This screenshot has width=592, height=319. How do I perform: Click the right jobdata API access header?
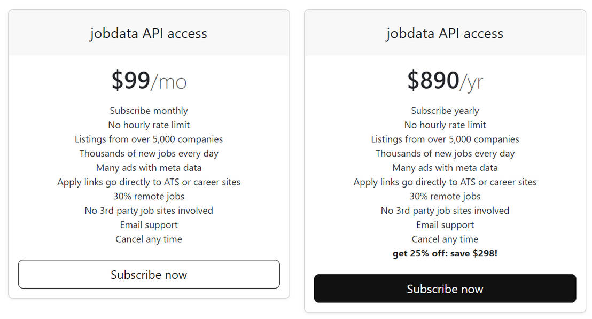[x=445, y=33]
